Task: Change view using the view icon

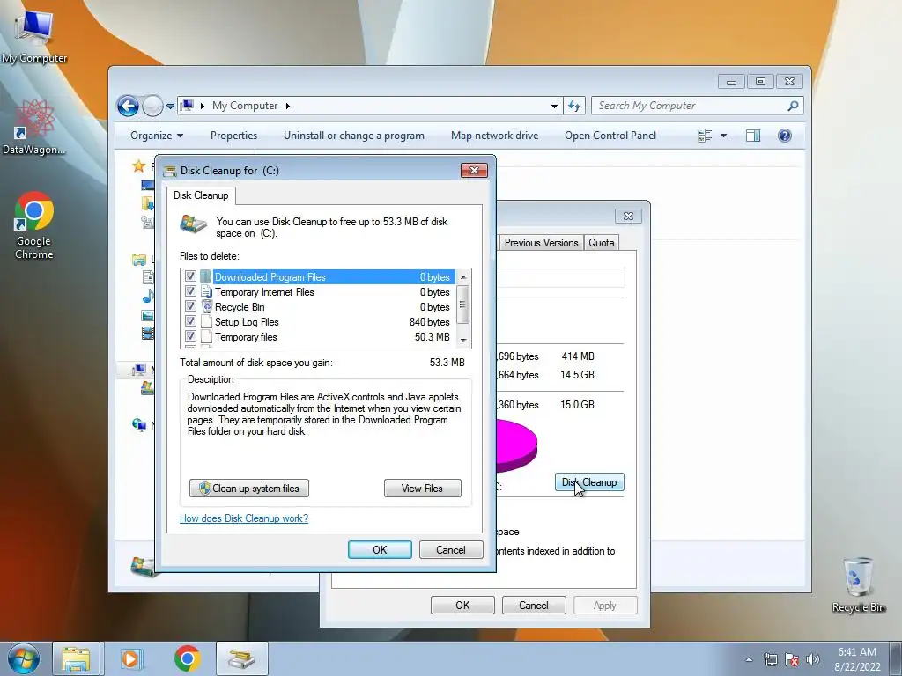Action: (x=705, y=136)
